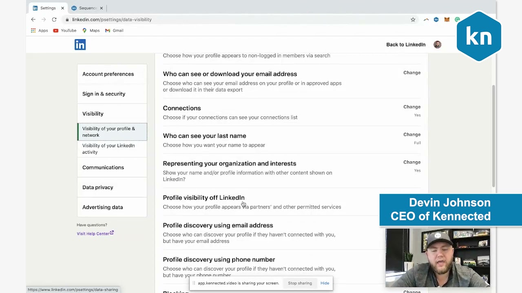Click the Back to LinkedIn link

tap(406, 45)
